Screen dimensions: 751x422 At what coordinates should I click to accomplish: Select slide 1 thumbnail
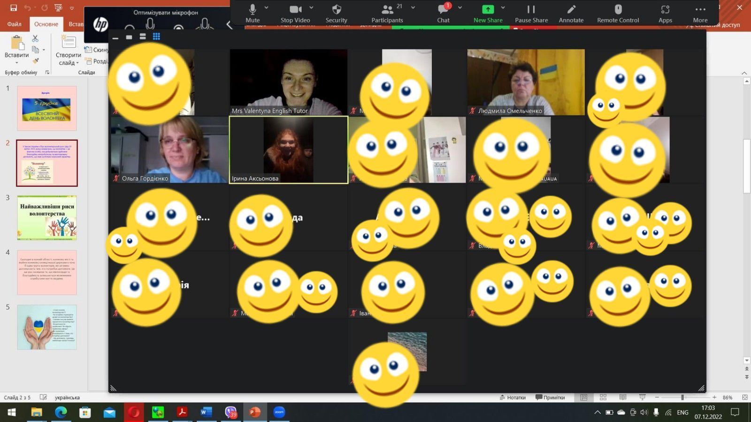pyautogui.click(x=47, y=108)
